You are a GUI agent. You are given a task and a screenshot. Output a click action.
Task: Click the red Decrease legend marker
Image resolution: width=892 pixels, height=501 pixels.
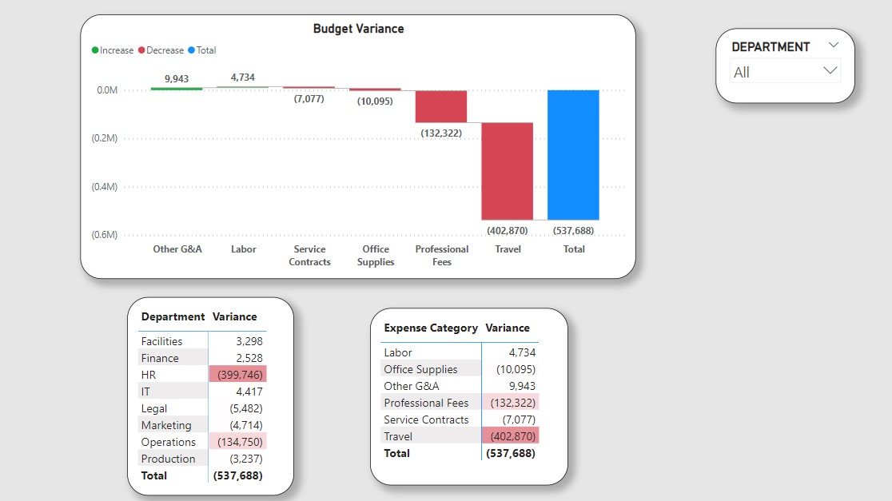(141, 50)
